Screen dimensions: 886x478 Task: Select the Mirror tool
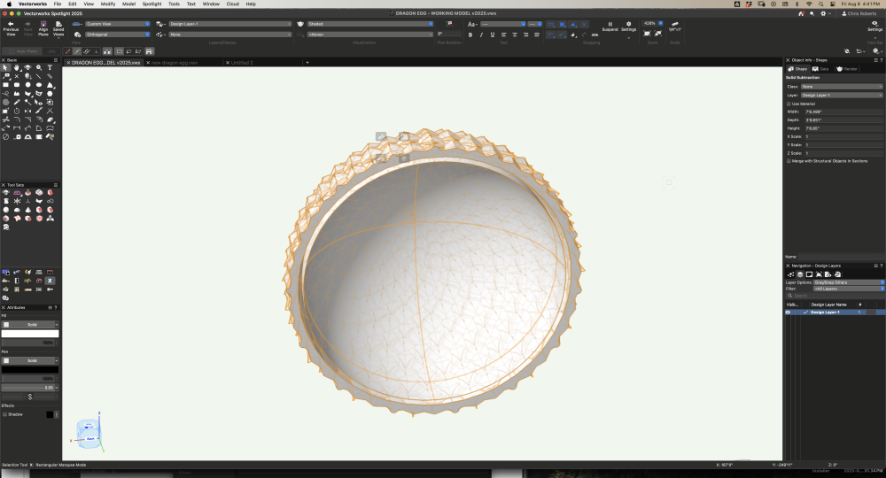click(27, 112)
